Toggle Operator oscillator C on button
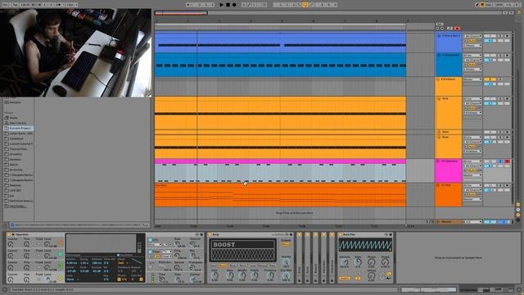Screen dimensions: 524x295 (x=61, y=255)
